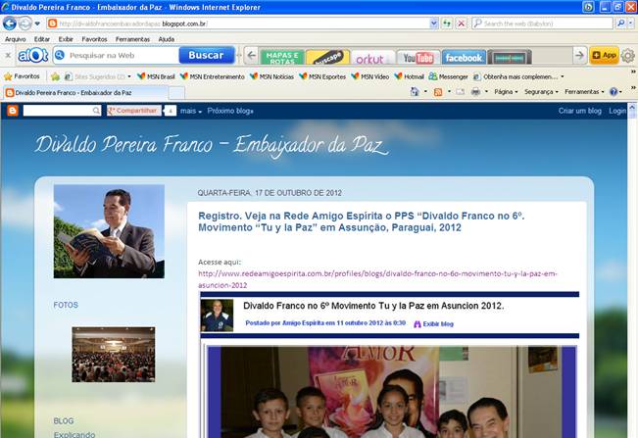Click the Home page icon
This screenshot has height=438, width=638.
[415, 92]
